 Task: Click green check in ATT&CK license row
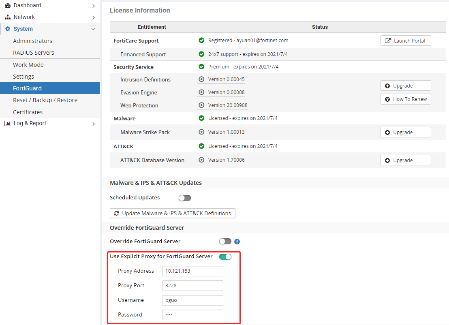pos(201,146)
